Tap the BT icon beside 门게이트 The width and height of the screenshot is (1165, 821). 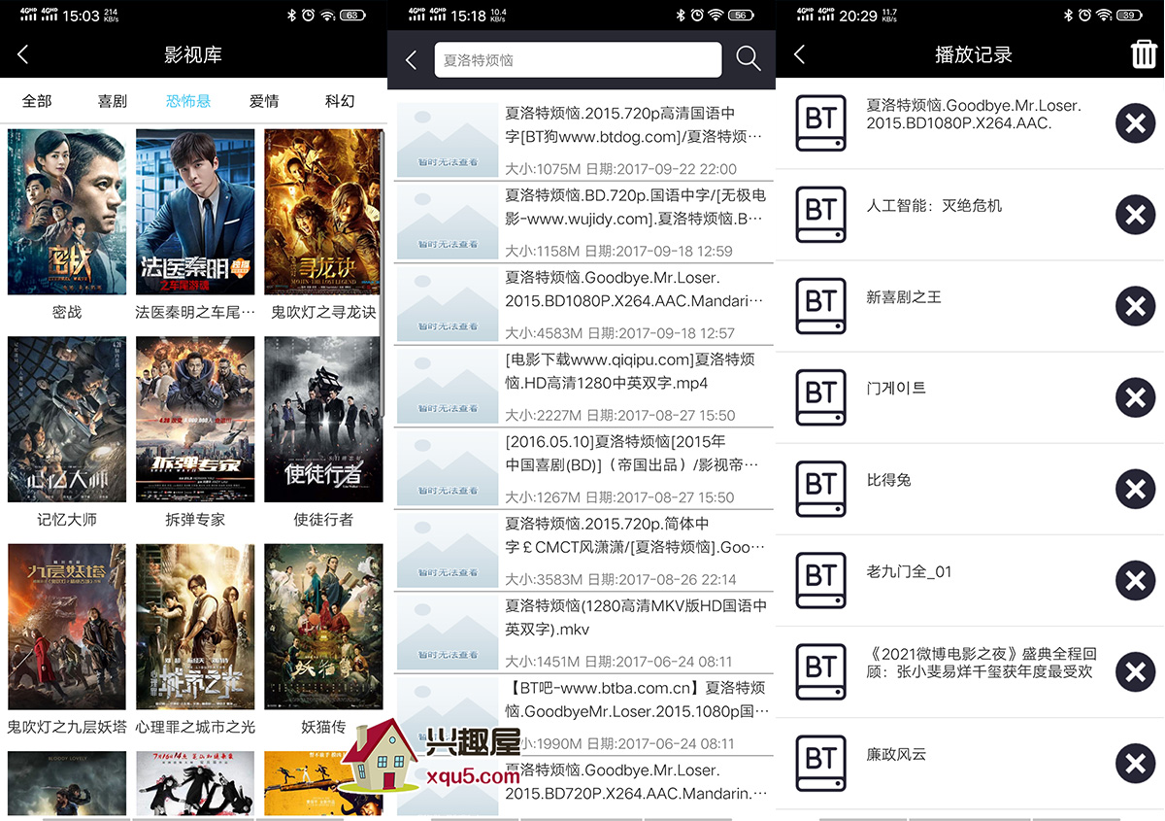(821, 397)
